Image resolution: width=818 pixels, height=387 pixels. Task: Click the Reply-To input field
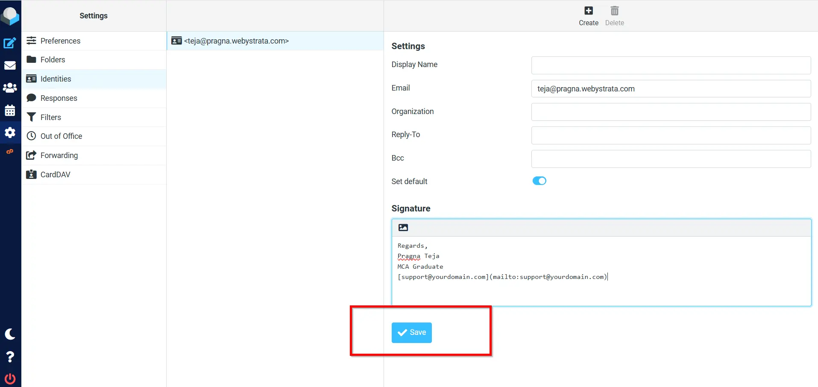671,135
